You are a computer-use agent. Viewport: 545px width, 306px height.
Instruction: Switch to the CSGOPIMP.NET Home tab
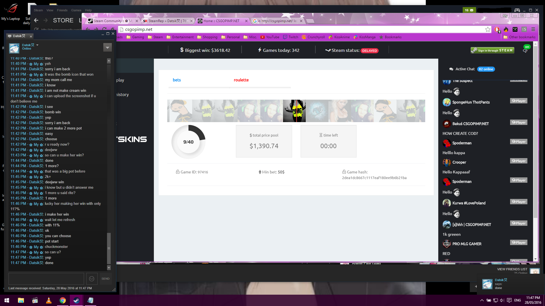221,21
